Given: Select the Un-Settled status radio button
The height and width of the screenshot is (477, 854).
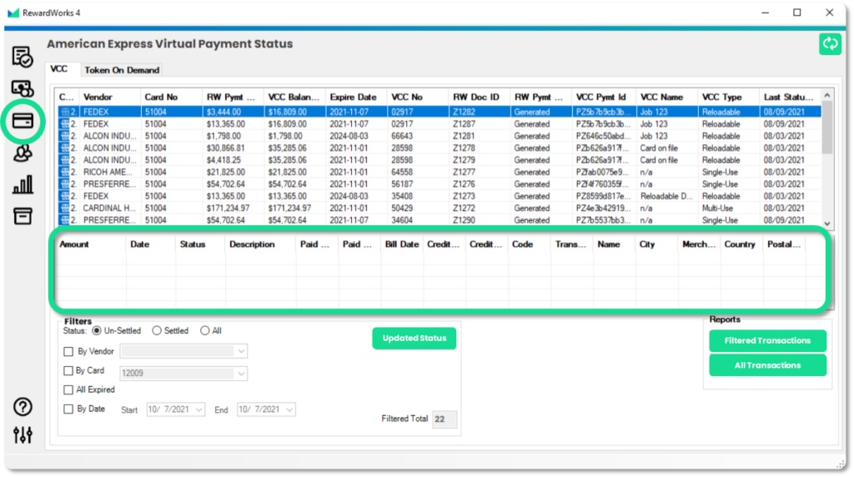Looking at the screenshot, I should click(x=97, y=330).
